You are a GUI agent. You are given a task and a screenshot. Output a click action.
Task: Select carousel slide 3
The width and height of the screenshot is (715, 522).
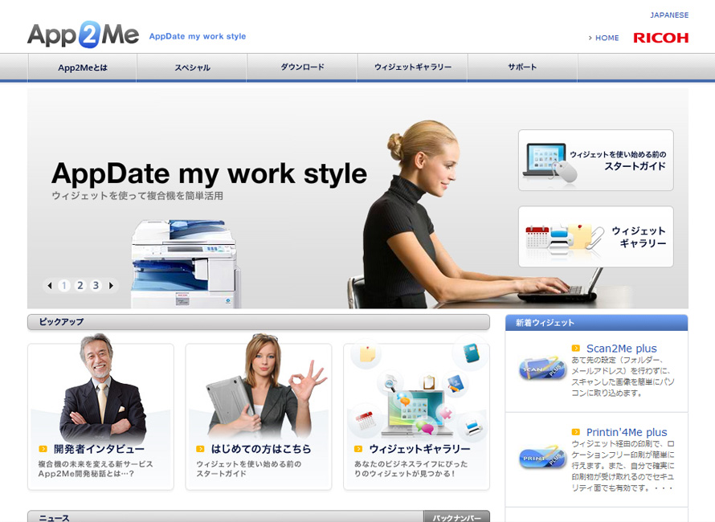96,286
